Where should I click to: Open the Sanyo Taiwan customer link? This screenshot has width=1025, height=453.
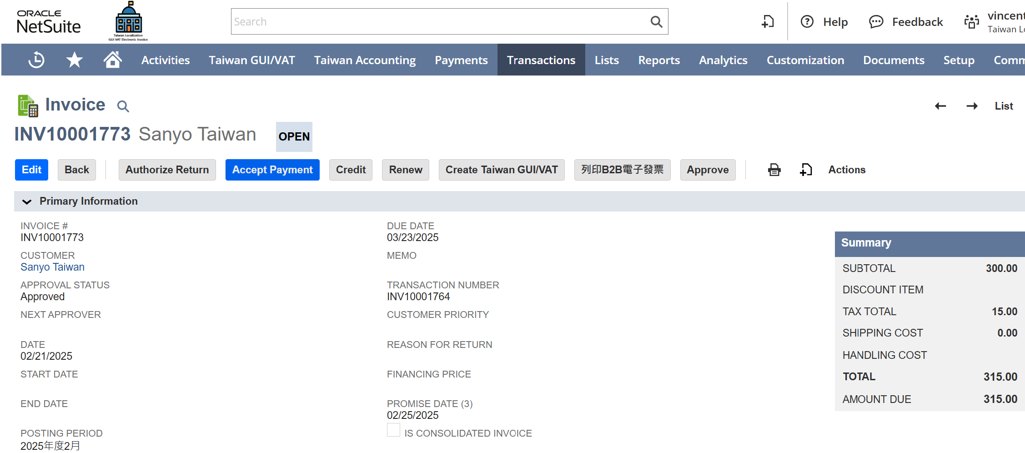click(x=52, y=267)
